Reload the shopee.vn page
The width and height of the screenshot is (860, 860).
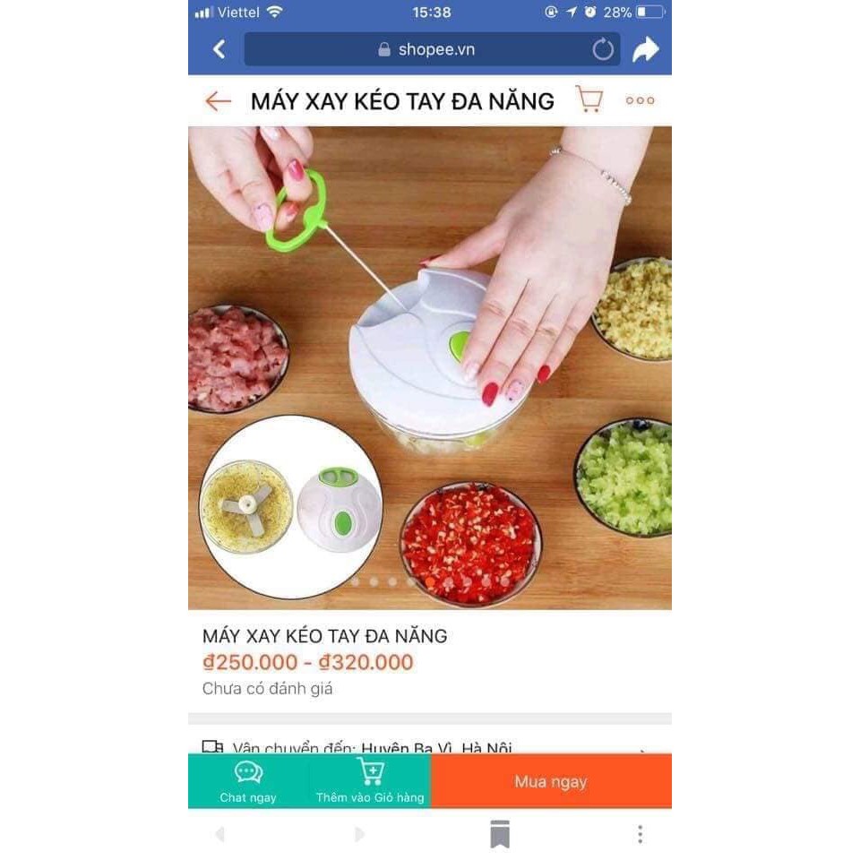(602, 49)
